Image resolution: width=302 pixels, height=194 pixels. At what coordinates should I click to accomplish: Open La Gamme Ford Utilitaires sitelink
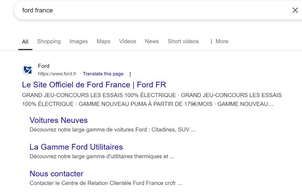pos(76,147)
